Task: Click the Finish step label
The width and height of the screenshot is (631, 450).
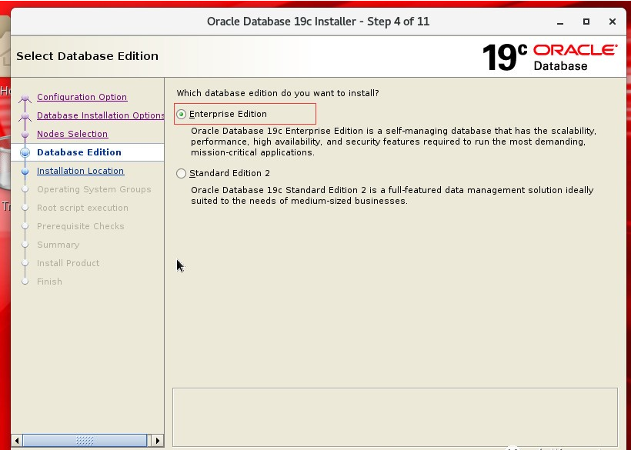Action: tap(49, 282)
